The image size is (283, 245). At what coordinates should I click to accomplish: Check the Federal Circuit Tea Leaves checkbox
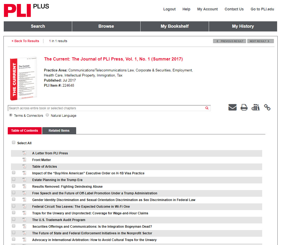click(14, 206)
